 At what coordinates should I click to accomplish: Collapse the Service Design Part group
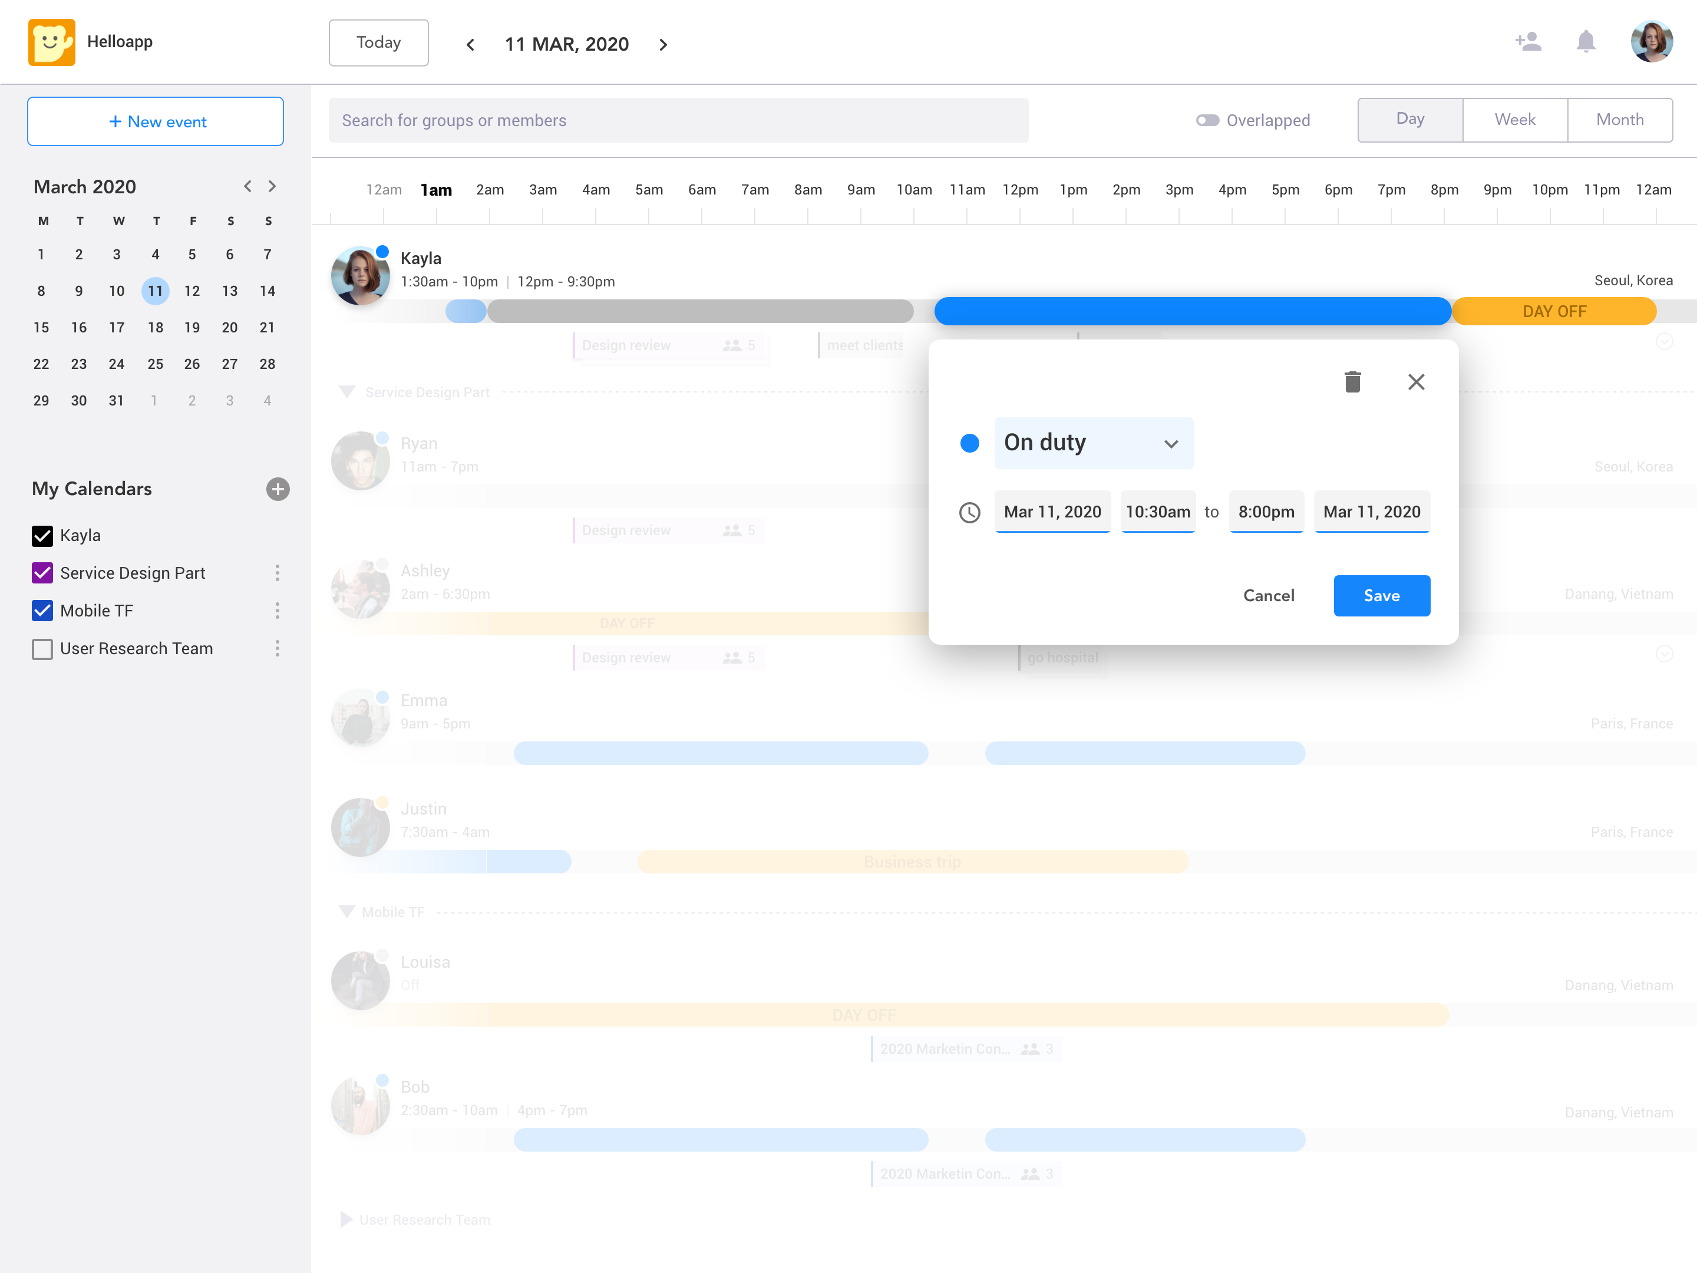(346, 392)
